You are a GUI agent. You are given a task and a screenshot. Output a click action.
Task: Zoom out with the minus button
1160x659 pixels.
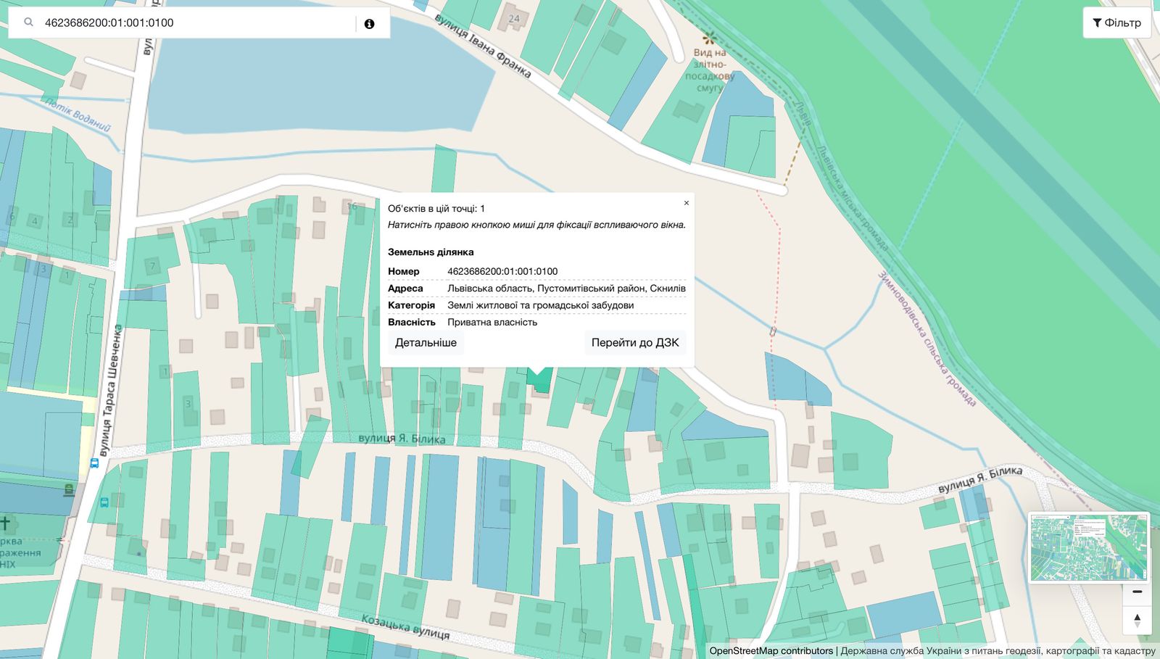tap(1137, 592)
